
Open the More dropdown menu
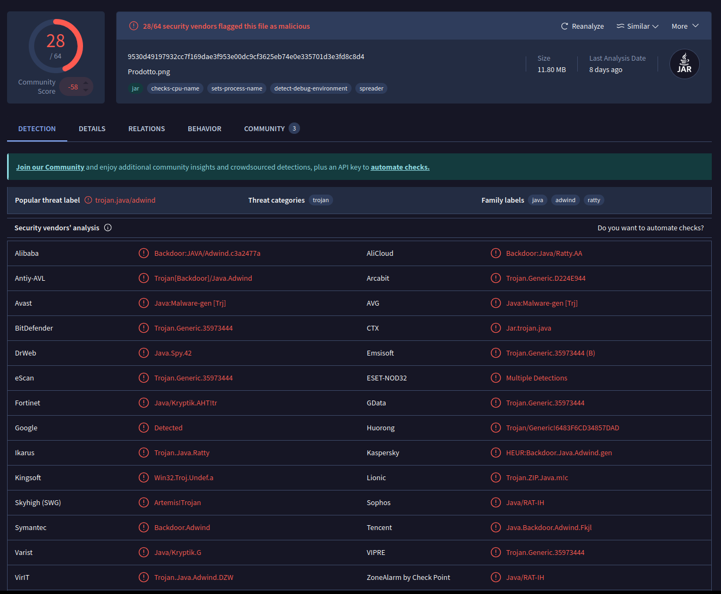685,26
